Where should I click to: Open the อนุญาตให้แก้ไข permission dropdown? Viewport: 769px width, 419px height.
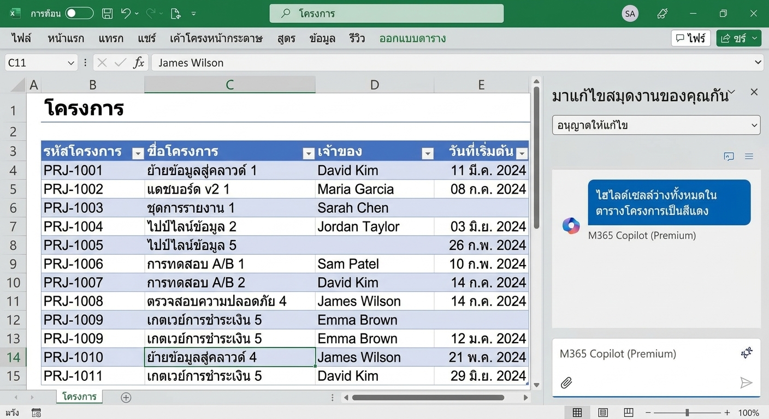coord(656,125)
